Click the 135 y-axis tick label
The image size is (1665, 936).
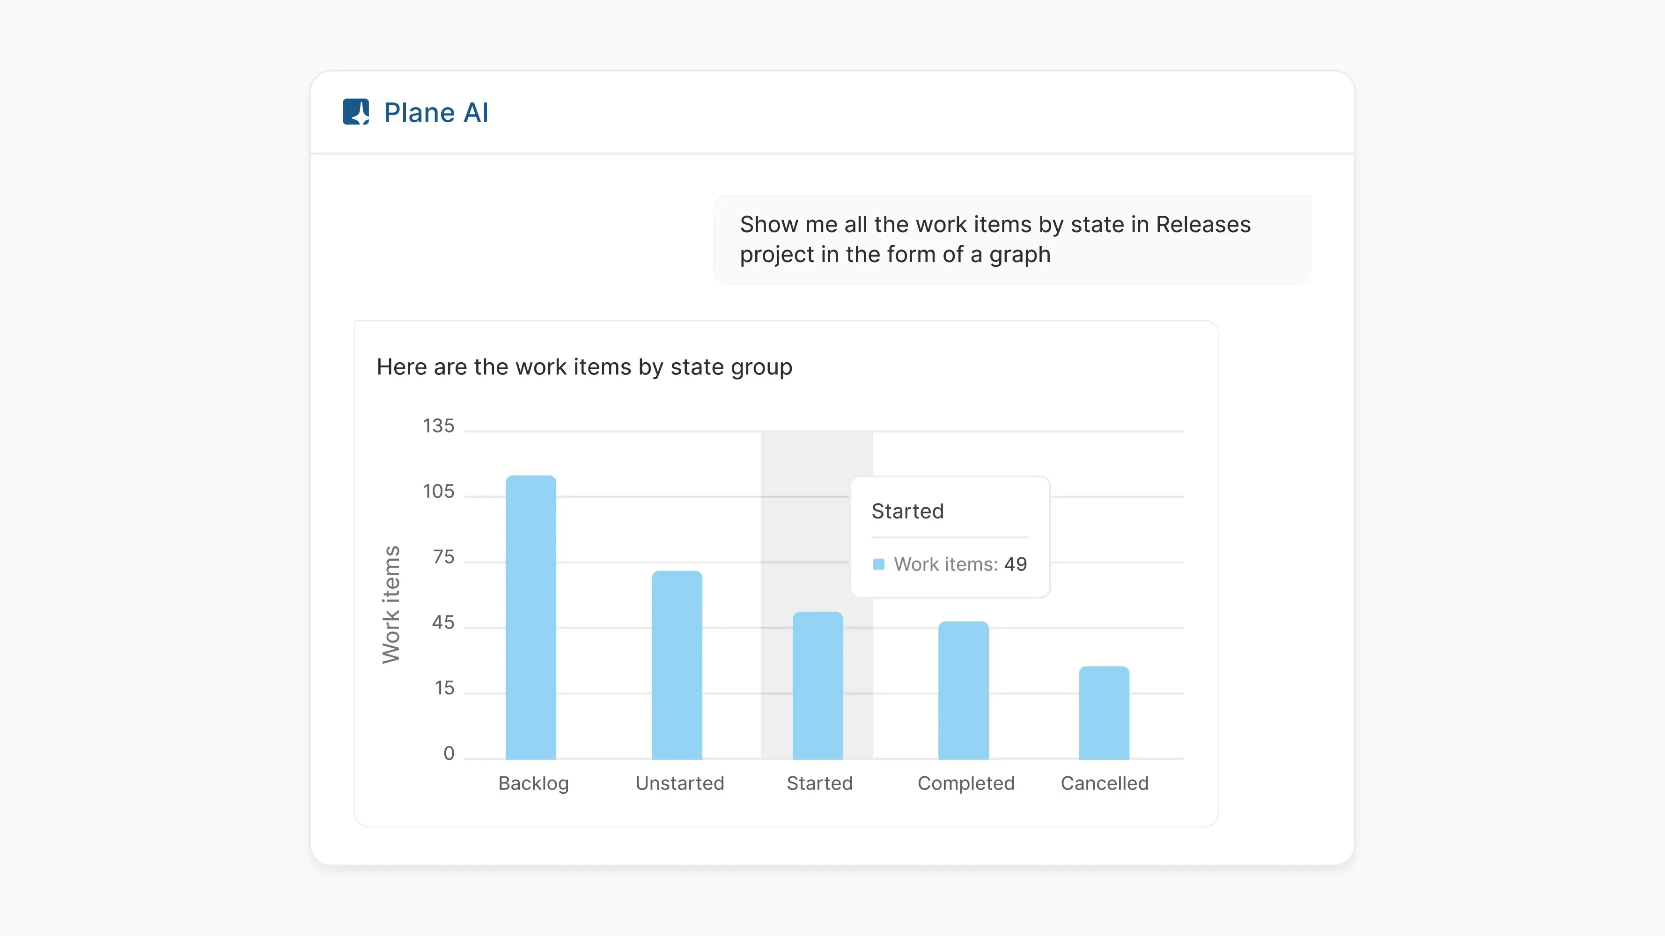click(438, 426)
